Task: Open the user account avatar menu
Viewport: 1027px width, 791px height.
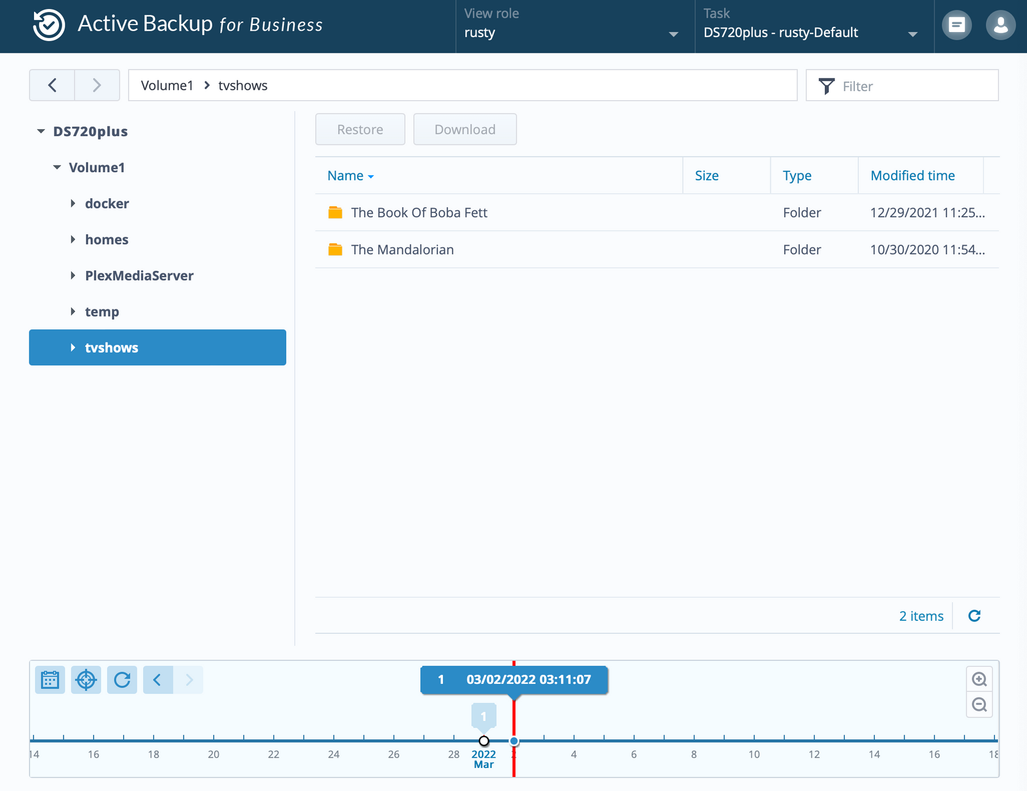Action: pos(1001,26)
